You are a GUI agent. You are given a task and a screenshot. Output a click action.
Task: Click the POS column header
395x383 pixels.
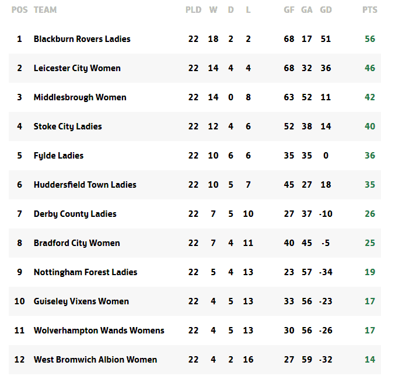(19, 10)
